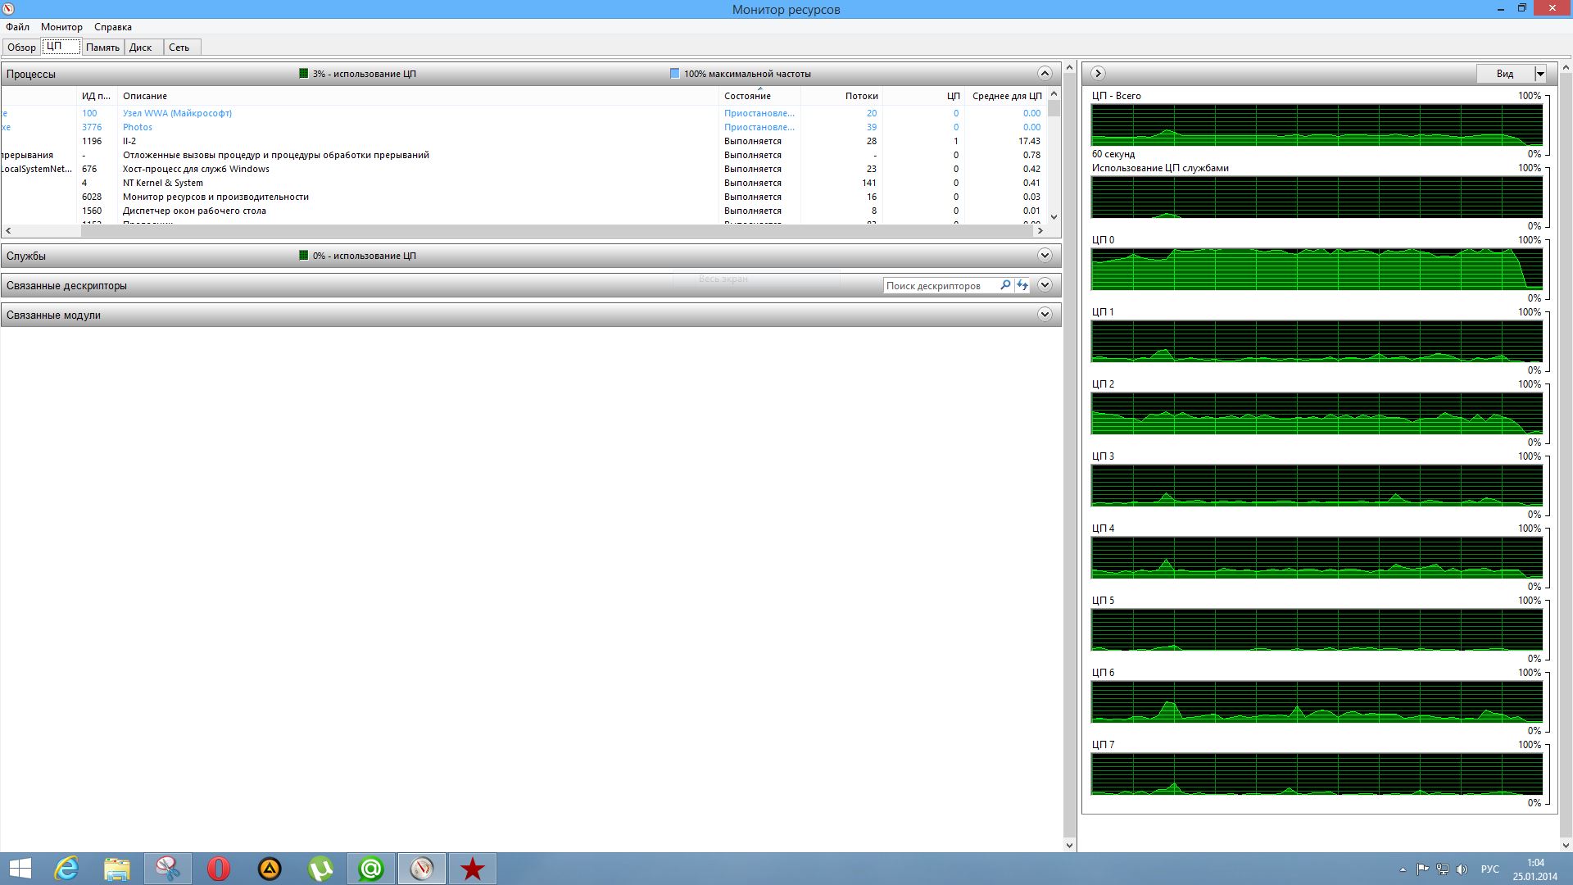Open uTorrent from the taskbar
The image size is (1573, 885).
tap(320, 869)
